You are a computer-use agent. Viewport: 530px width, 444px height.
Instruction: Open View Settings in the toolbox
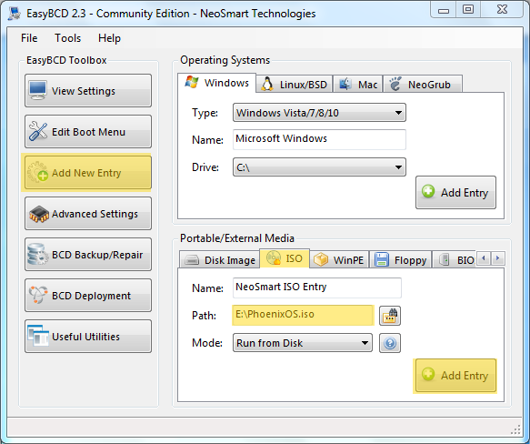click(88, 91)
